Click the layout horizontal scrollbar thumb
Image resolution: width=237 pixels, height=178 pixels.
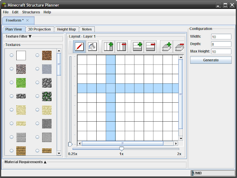[123, 144]
